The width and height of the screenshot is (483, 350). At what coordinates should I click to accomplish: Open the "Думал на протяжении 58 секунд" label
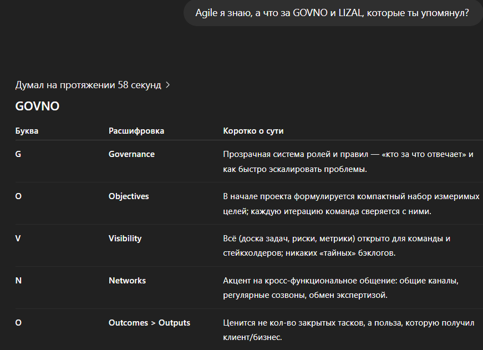point(88,85)
